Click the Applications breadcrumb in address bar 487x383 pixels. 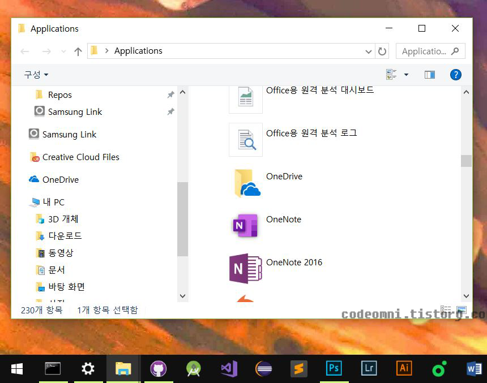click(138, 50)
